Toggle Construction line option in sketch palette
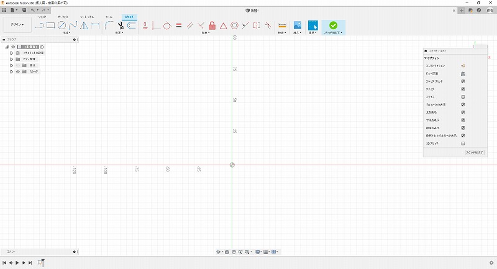Image resolution: width=497 pixels, height=269 pixels. 463,66
